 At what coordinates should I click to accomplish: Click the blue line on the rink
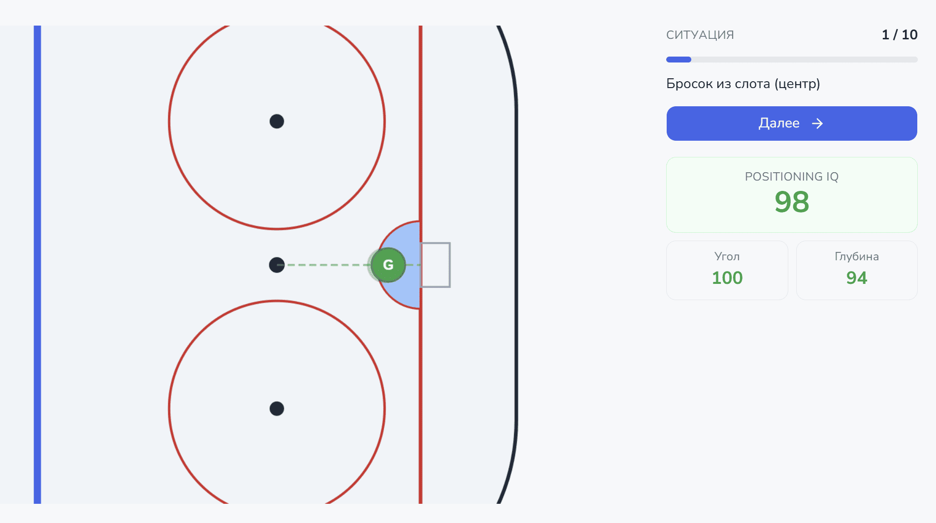[37, 265]
